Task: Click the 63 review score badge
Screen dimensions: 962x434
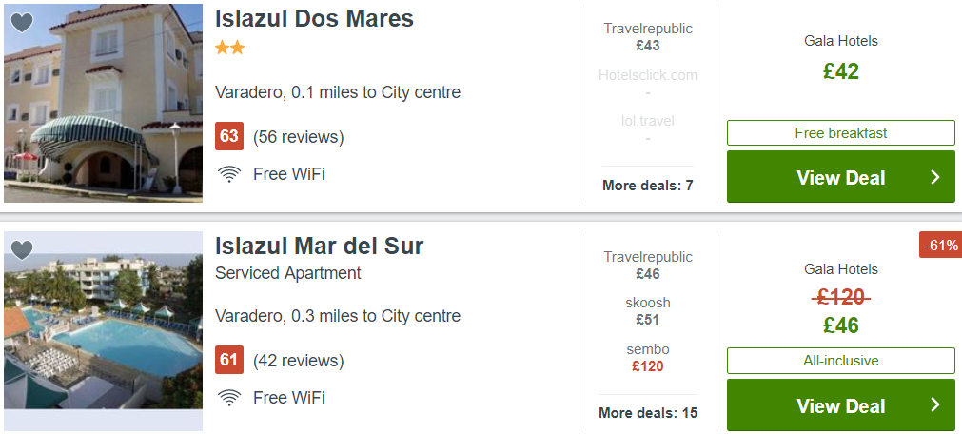Action: 228,136
